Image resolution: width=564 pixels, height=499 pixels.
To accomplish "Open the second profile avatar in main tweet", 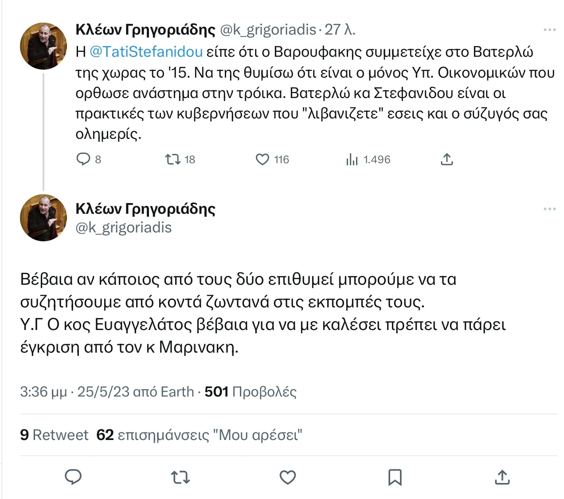I will (x=43, y=218).
